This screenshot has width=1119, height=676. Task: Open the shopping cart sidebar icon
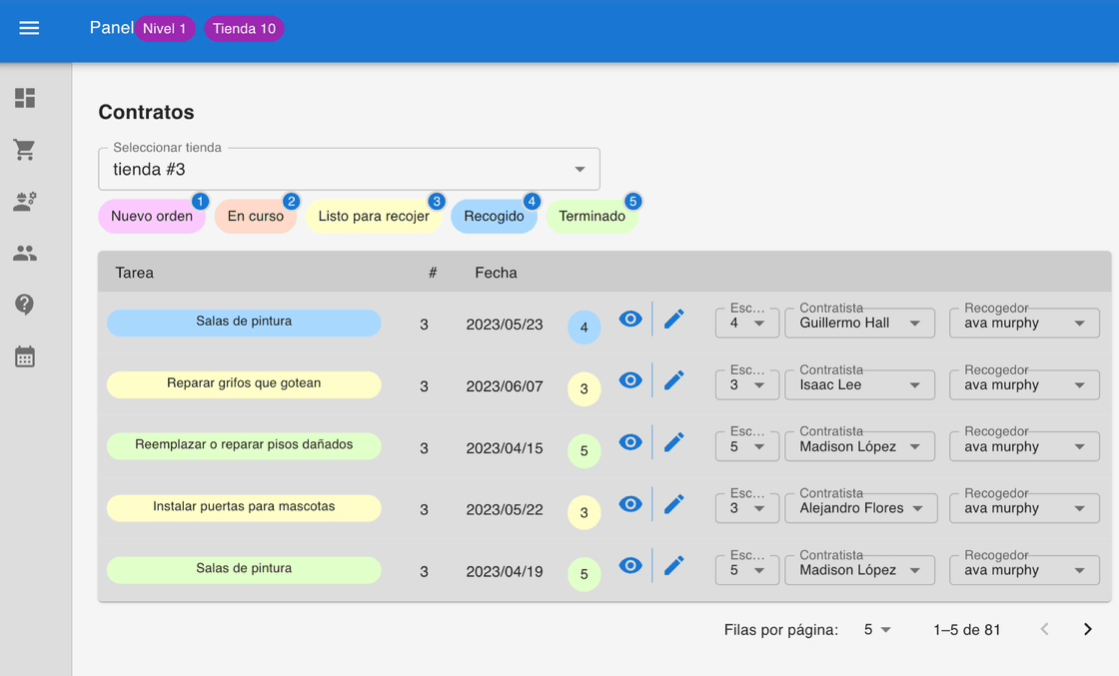pos(25,150)
